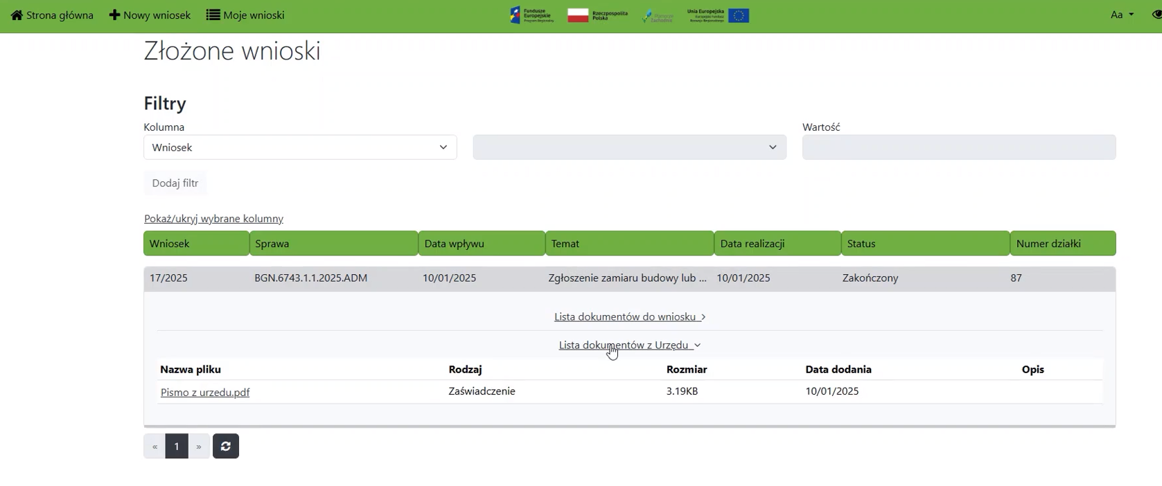Screen dimensions: 1162x486
Task: Open the Aa font size dropdown
Action: (x=1122, y=15)
